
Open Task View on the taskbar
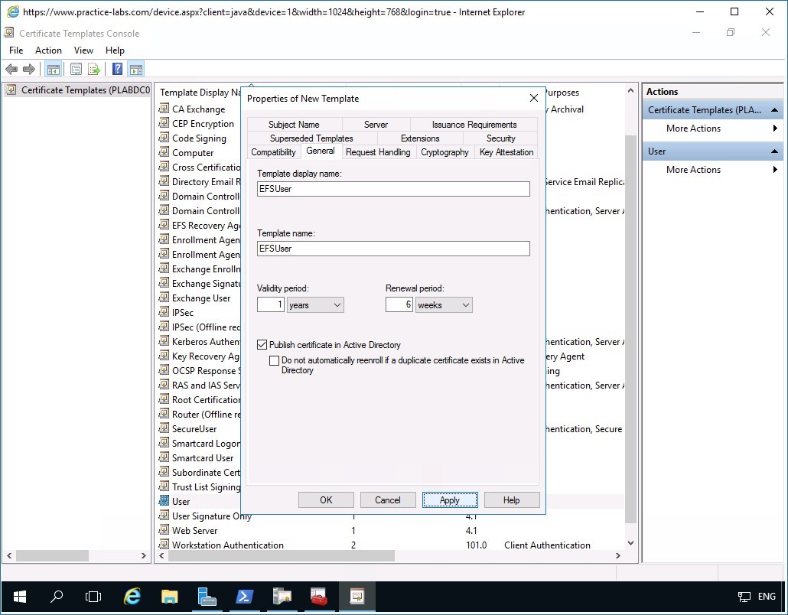point(93,597)
